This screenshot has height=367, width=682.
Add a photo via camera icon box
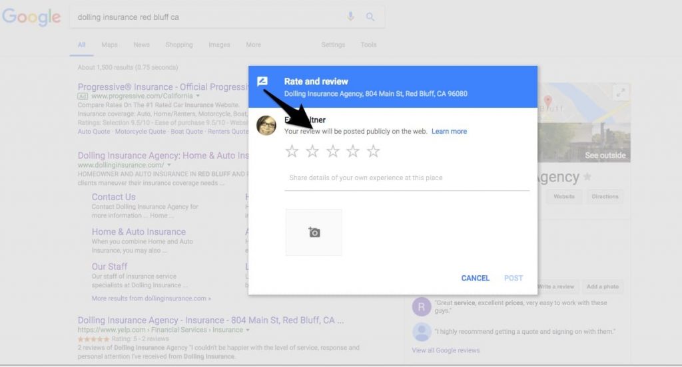[314, 232]
